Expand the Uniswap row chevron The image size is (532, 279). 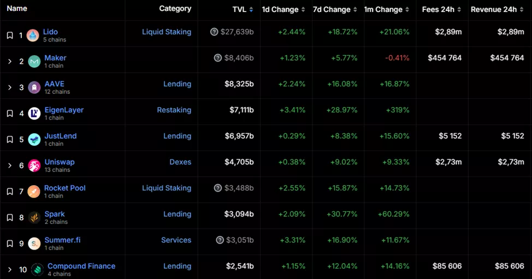(x=10, y=165)
